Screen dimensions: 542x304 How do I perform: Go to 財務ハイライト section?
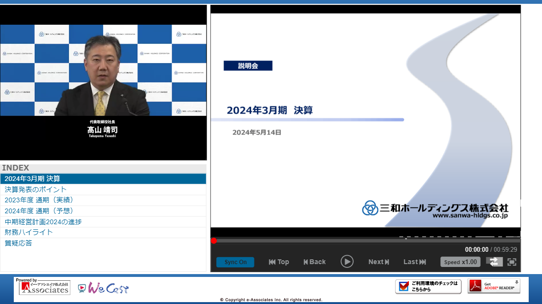point(29,232)
